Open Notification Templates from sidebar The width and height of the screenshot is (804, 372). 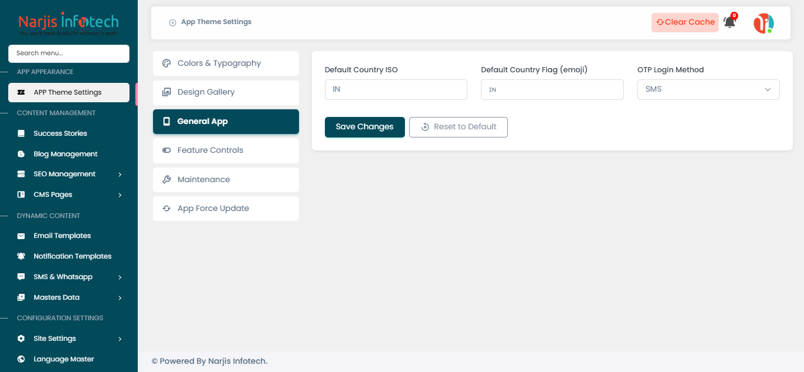click(x=69, y=256)
